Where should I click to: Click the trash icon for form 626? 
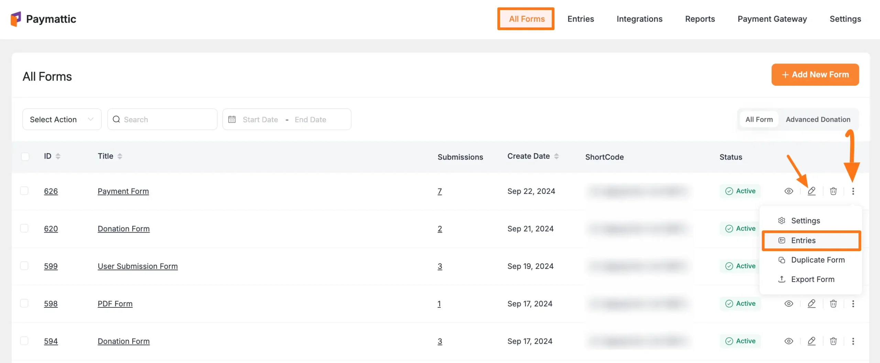coord(833,191)
